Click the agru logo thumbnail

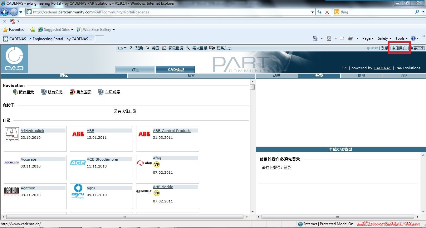pyautogui.click(x=78, y=191)
